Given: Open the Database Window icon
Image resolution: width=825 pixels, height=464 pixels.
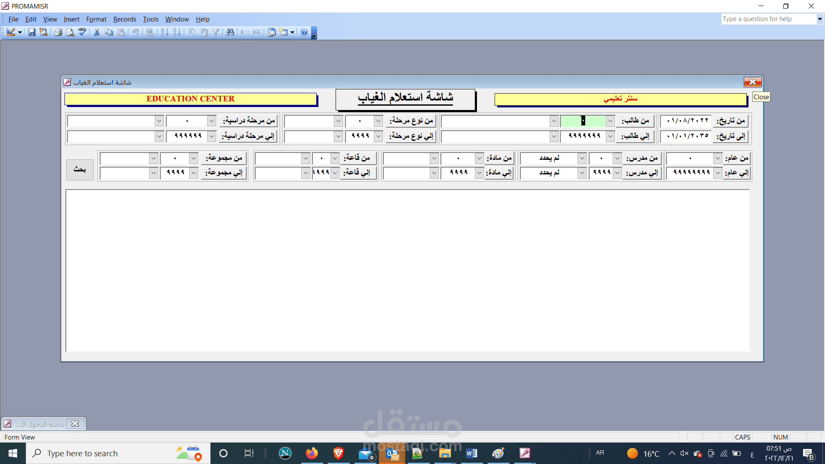Looking at the screenshot, I should [x=272, y=32].
